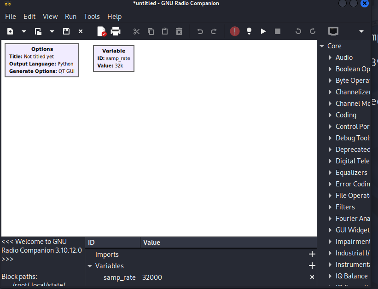Expand the Instrumentation category
Viewport: 378px width, 289px height.
coord(330,265)
